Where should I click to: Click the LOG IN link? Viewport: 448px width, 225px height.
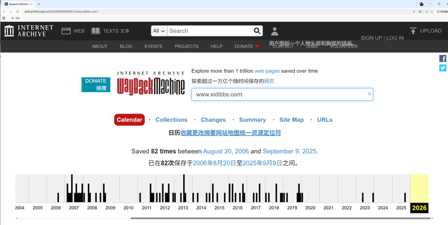click(395, 38)
